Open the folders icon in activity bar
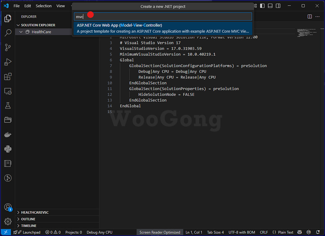This screenshot has width=325, height=236. (8, 120)
